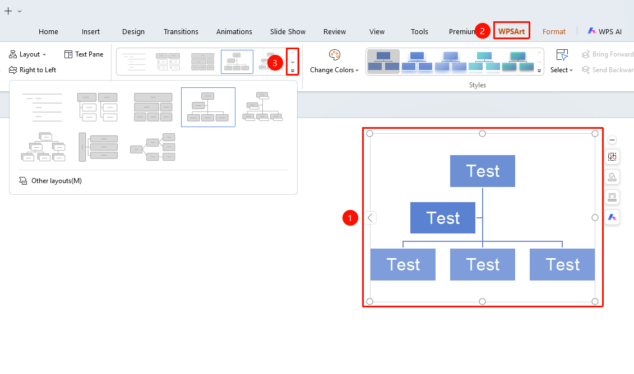The width and height of the screenshot is (634, 374).
Task: Apply the third soft blue gradient style
Action: point(451,62)
